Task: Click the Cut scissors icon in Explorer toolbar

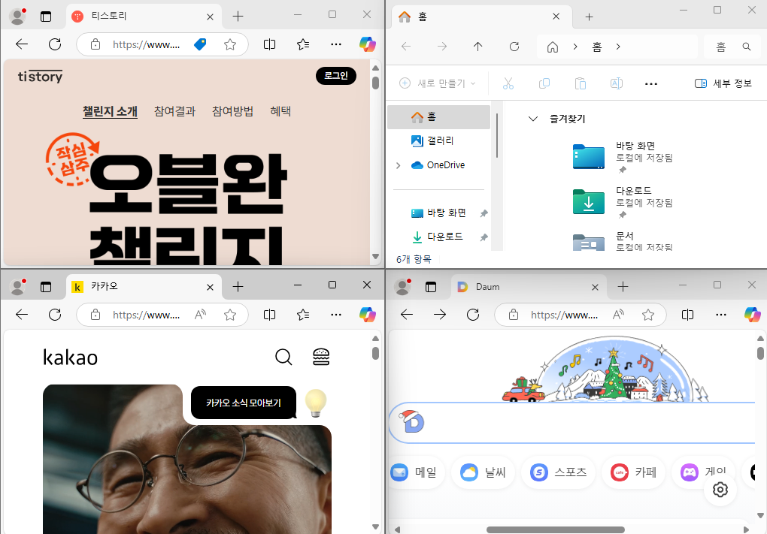Action: click(508, 83)
